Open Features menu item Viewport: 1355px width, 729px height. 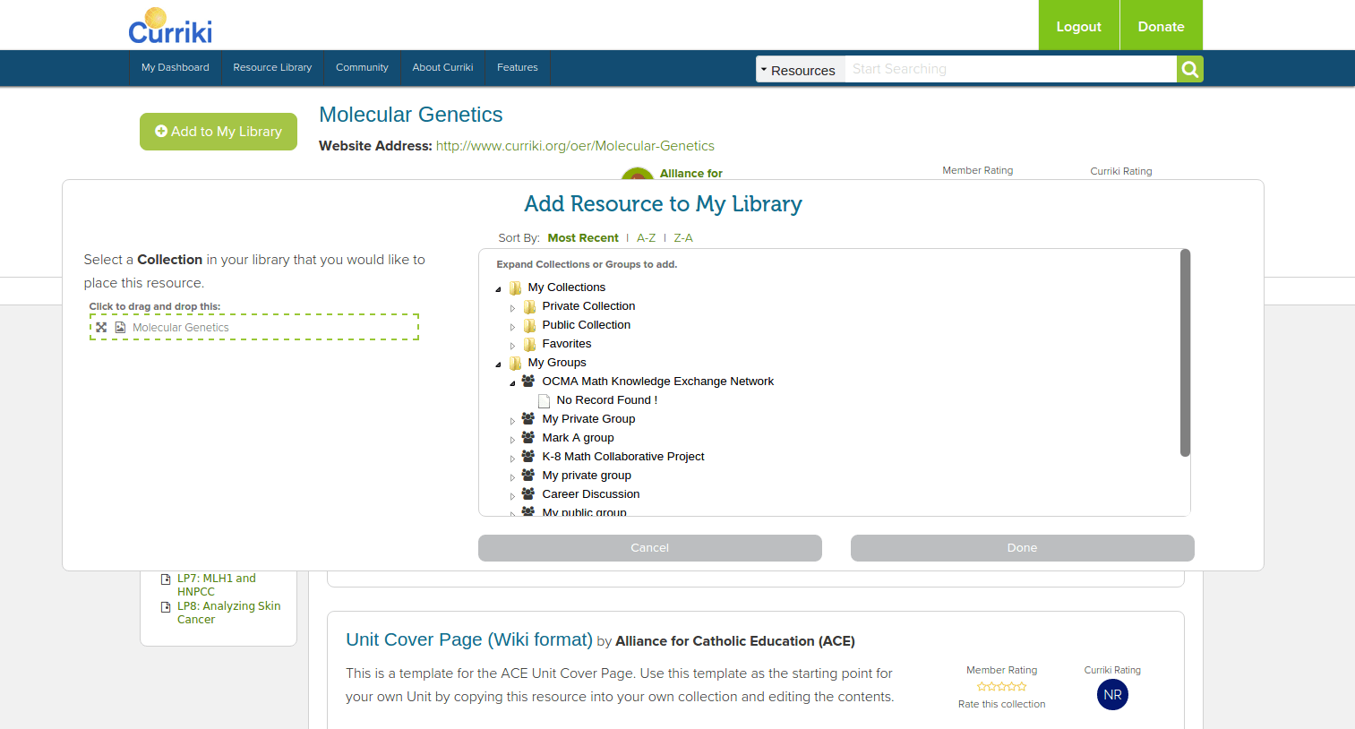pyautogui.click(x=518, y=67)
